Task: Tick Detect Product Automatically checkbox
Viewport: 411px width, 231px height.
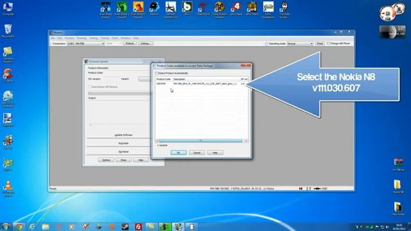Action: (x=157, y=73)
